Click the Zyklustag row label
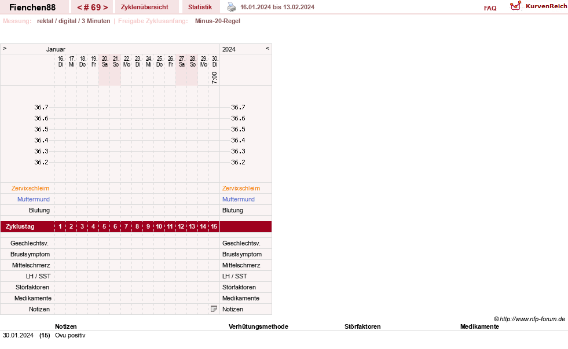The image size is (568, 349). tap(20, 226)
